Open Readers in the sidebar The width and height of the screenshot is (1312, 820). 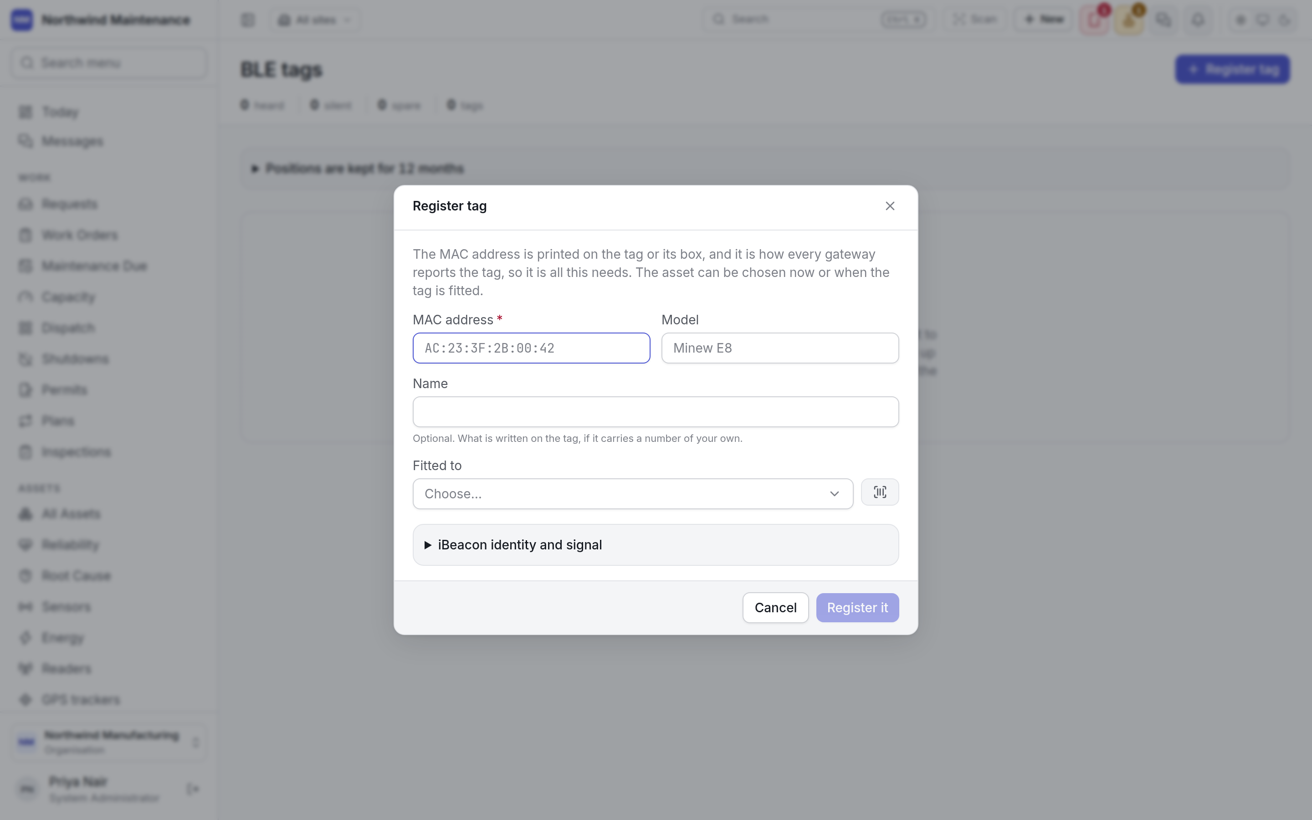point(108,669)
